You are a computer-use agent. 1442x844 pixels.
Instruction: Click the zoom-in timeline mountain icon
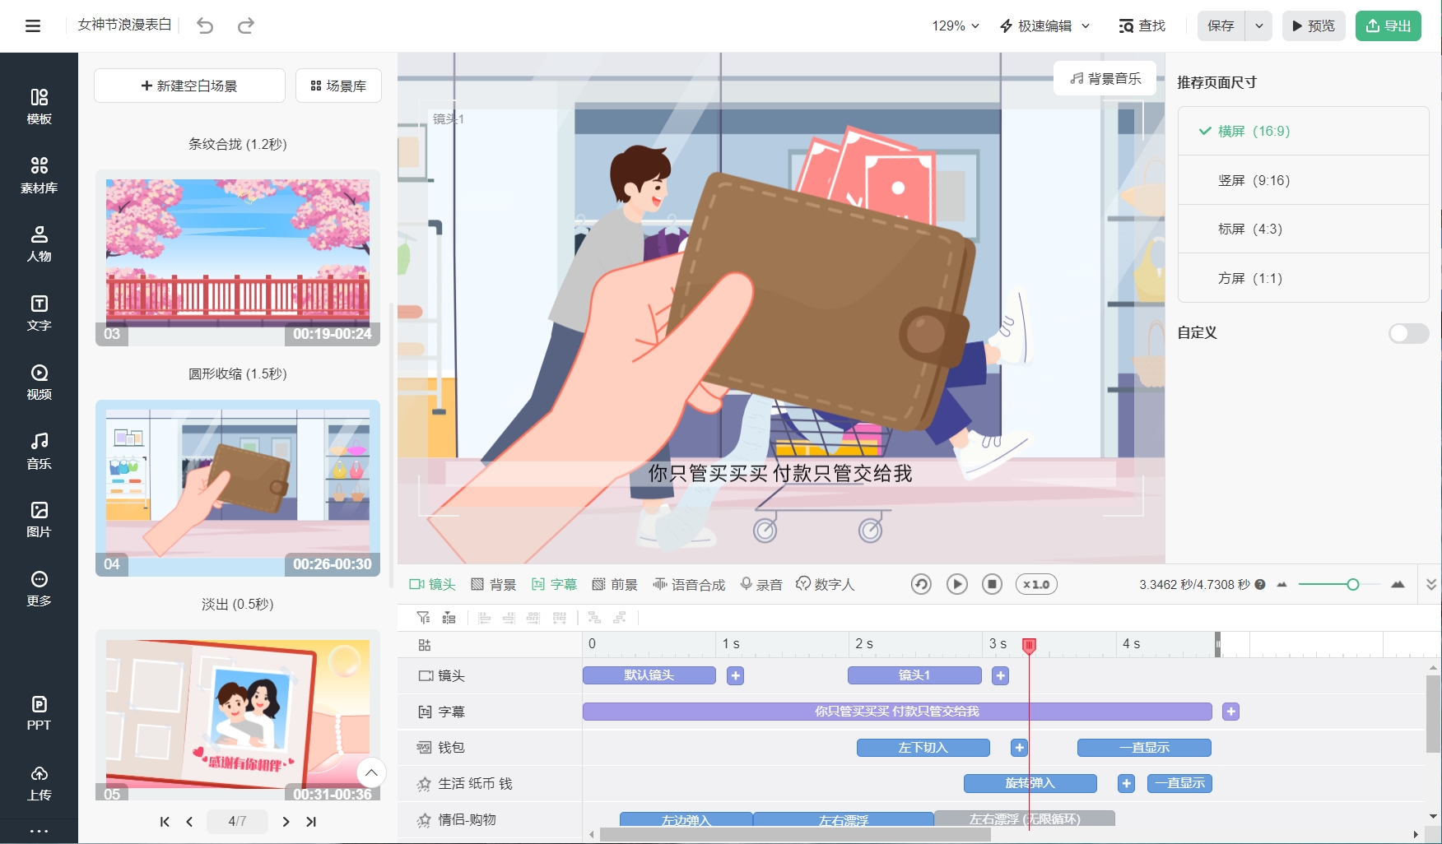(x=1398, y=584)
